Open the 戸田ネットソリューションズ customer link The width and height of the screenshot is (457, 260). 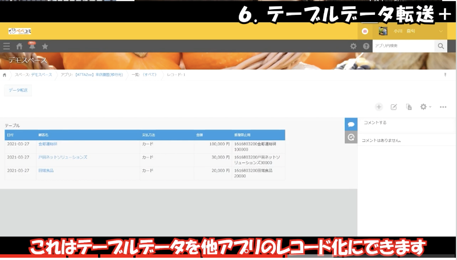click(63, 157)
